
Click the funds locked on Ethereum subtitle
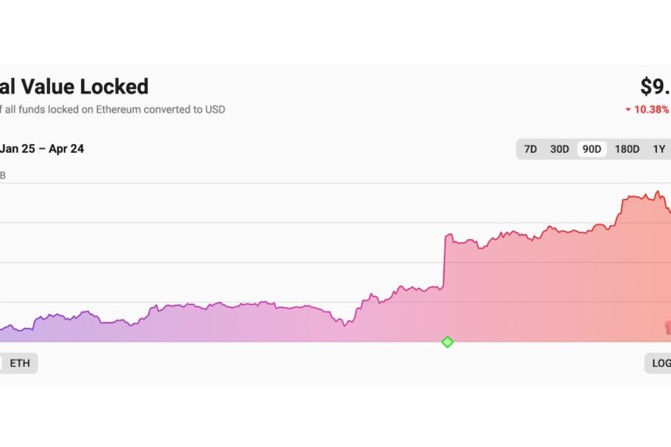pyautogui.click(x=113, y=109)
